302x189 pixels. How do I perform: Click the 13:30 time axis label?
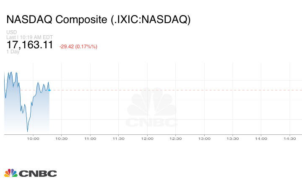click(233, 139)
